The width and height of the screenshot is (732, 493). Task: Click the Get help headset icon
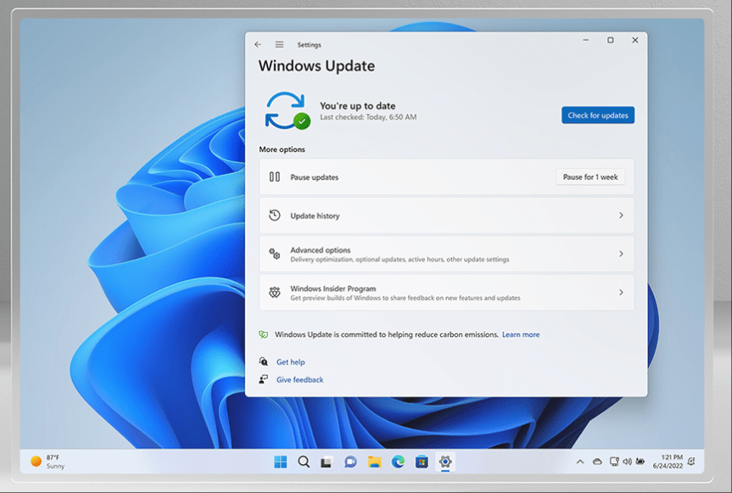(263, 361)
